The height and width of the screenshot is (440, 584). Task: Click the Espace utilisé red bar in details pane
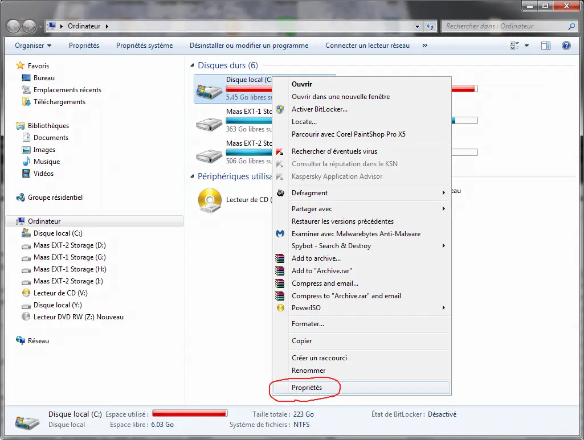coord(190,414)
